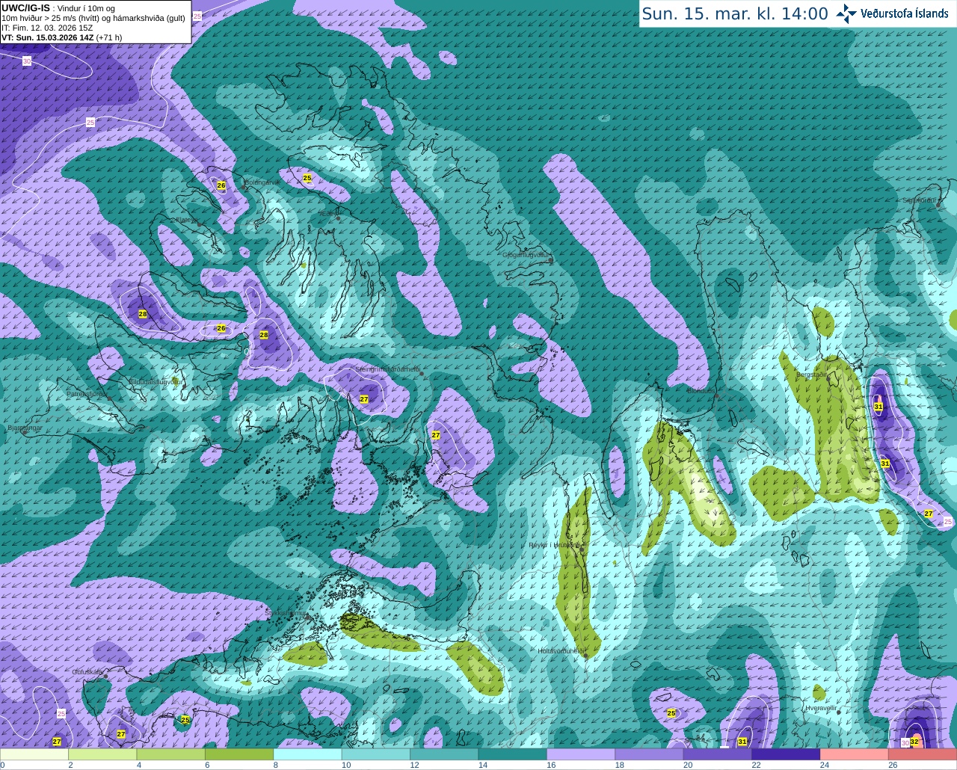The image size is (957, 770).
Task: Click the westernmost yellow 28 gust marker
Action: click(x=143, y=314)
